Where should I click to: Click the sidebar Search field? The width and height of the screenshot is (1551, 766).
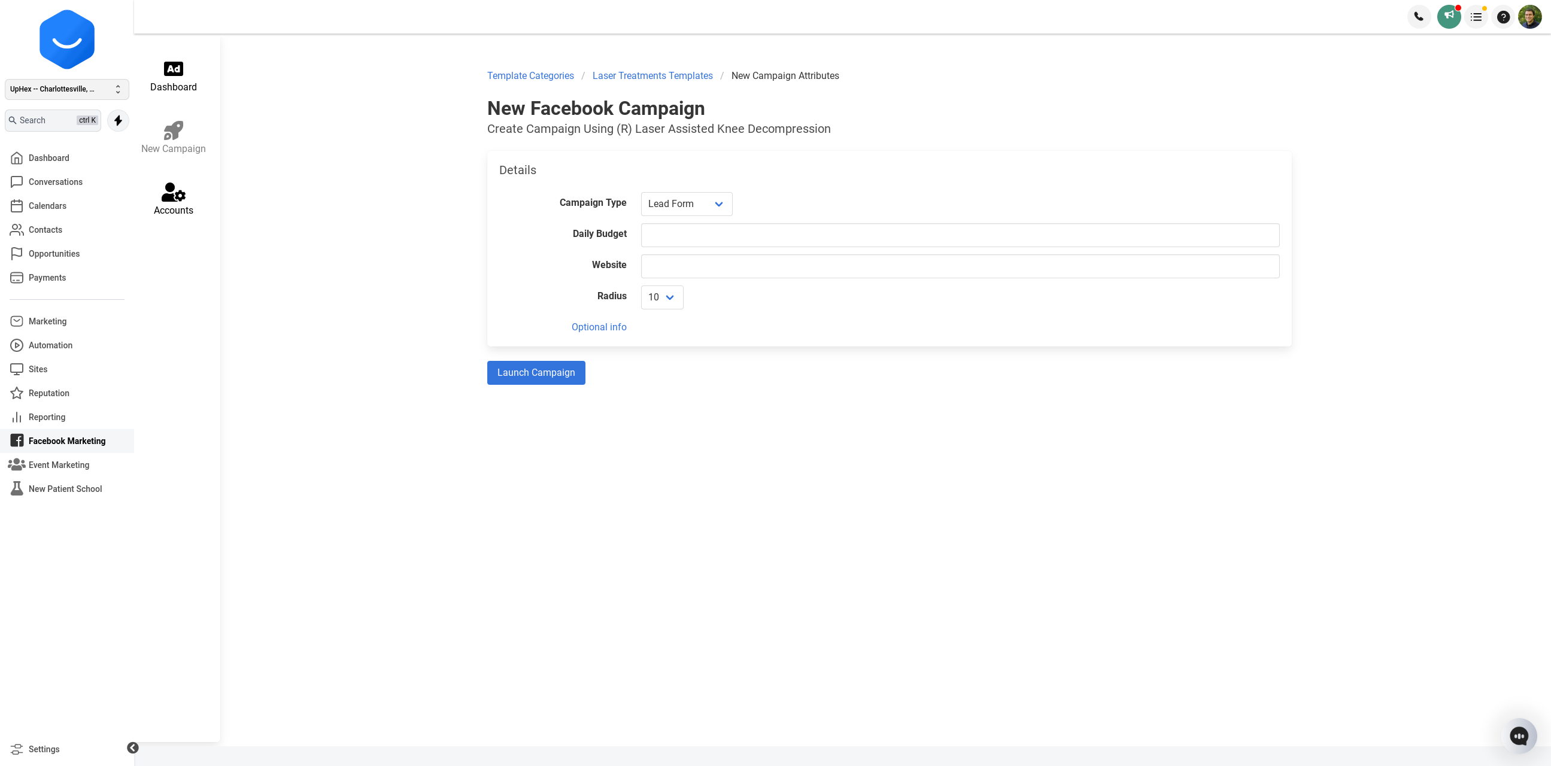coord(53,120)
